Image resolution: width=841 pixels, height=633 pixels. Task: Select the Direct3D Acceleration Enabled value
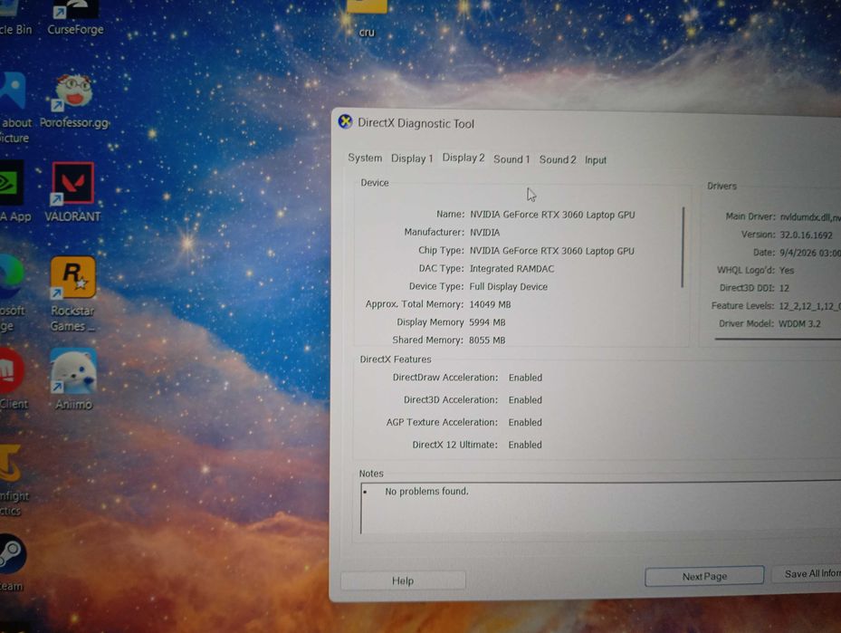tap(525, 400)
